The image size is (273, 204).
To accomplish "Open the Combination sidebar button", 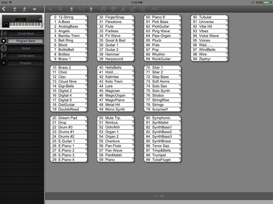I will tap(26, 56).
